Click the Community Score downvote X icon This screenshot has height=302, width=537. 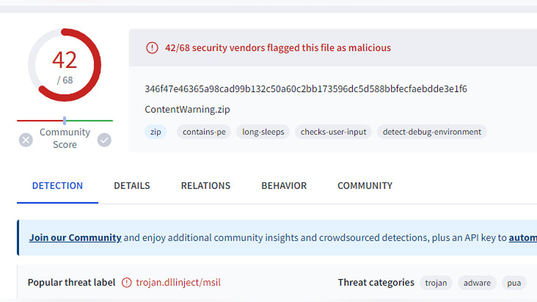pyautogui.click(x=26, y=140)
